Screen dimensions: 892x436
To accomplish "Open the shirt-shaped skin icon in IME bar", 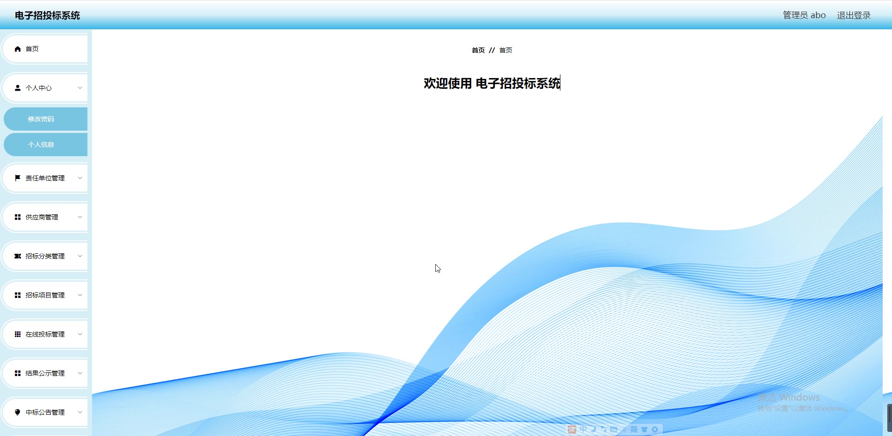I will tap(645, 429).
